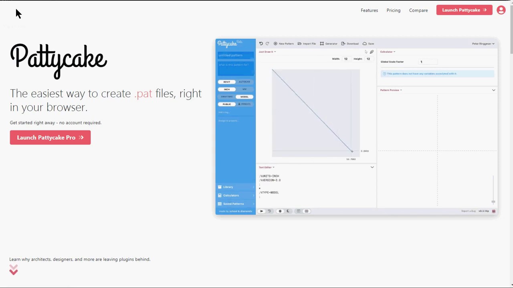Select the PRIVATE visibility toggle
This screenshot has width=513, height=288.
[x=244, y=104]
